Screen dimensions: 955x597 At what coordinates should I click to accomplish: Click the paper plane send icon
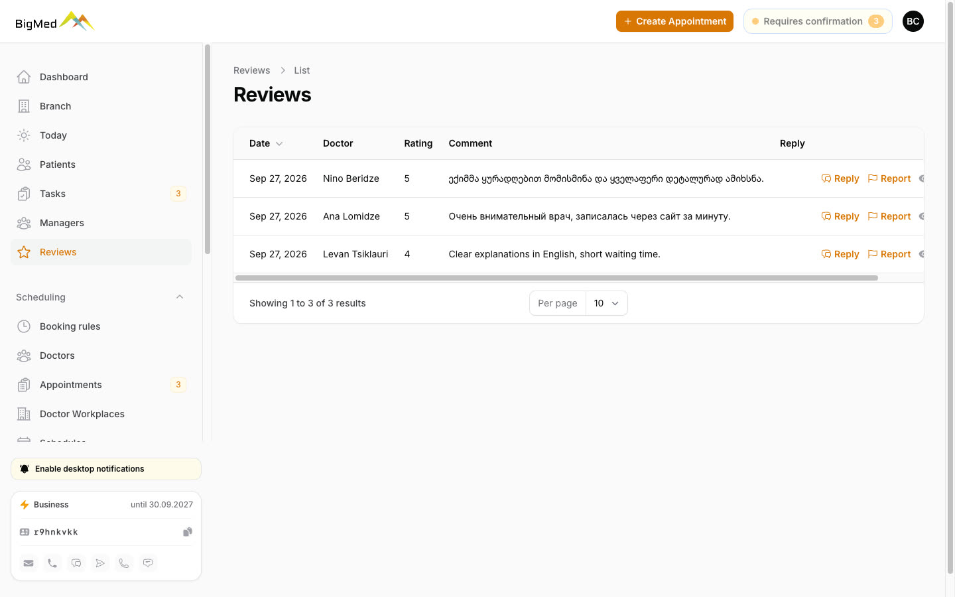[x=100, y=563]
